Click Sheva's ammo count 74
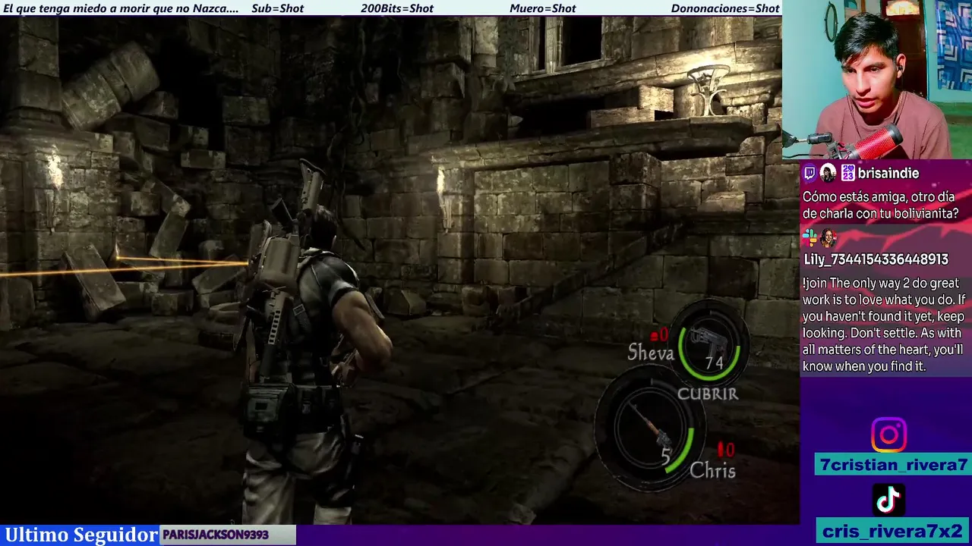The height and width of the screenshot is (546, 972). [714, 363]
